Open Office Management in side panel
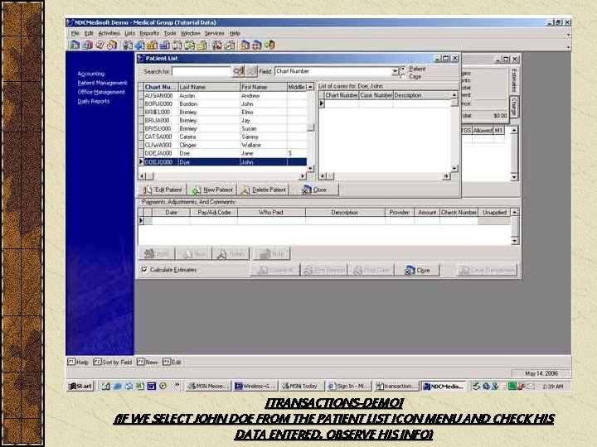The height and width of the screenshot is (447, 597). click(101, 92)
